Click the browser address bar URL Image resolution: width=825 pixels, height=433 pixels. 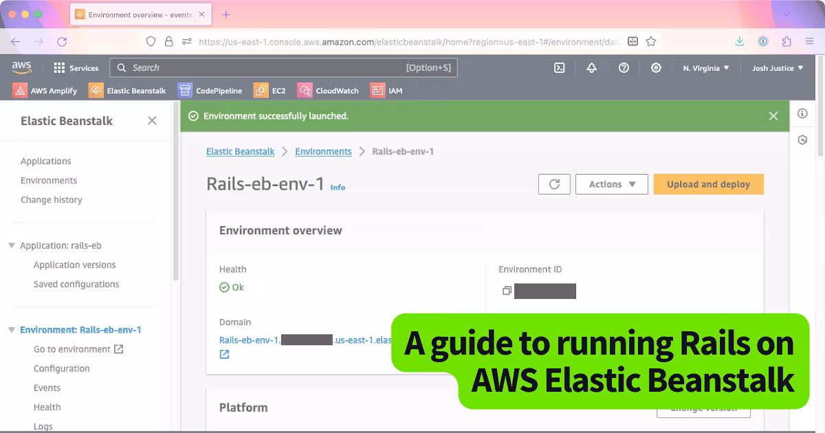[409, 41]
